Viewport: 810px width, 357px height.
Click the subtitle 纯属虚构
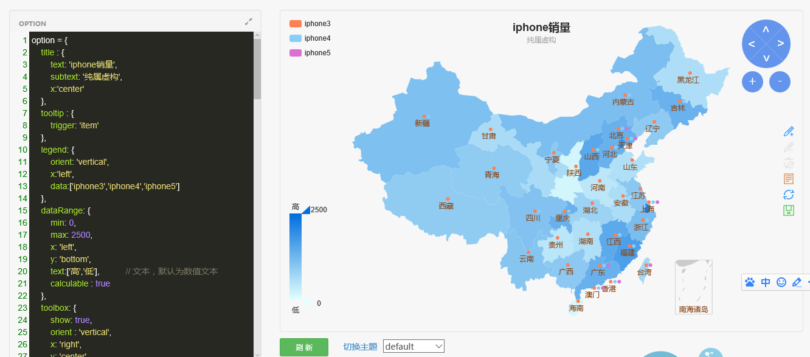541,40
